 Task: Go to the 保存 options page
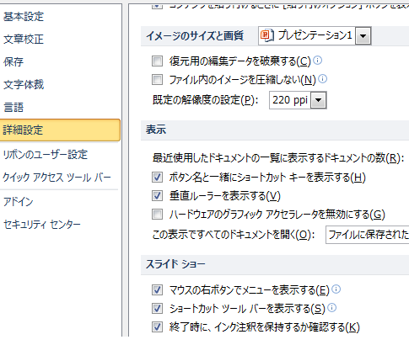coord(13,62)
